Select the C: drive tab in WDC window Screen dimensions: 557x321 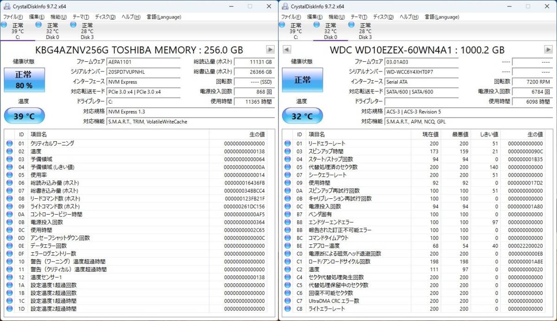(x=296, y=31)
